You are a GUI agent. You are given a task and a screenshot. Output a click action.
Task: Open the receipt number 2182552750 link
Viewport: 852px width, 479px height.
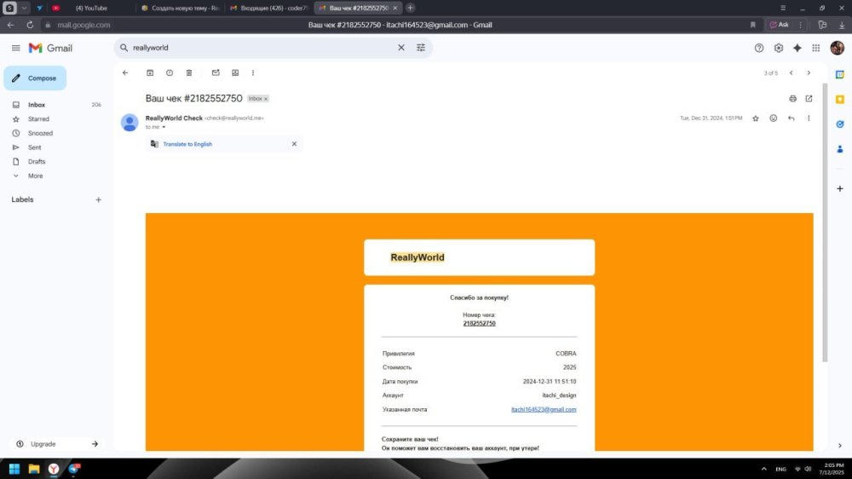(479, 324)
